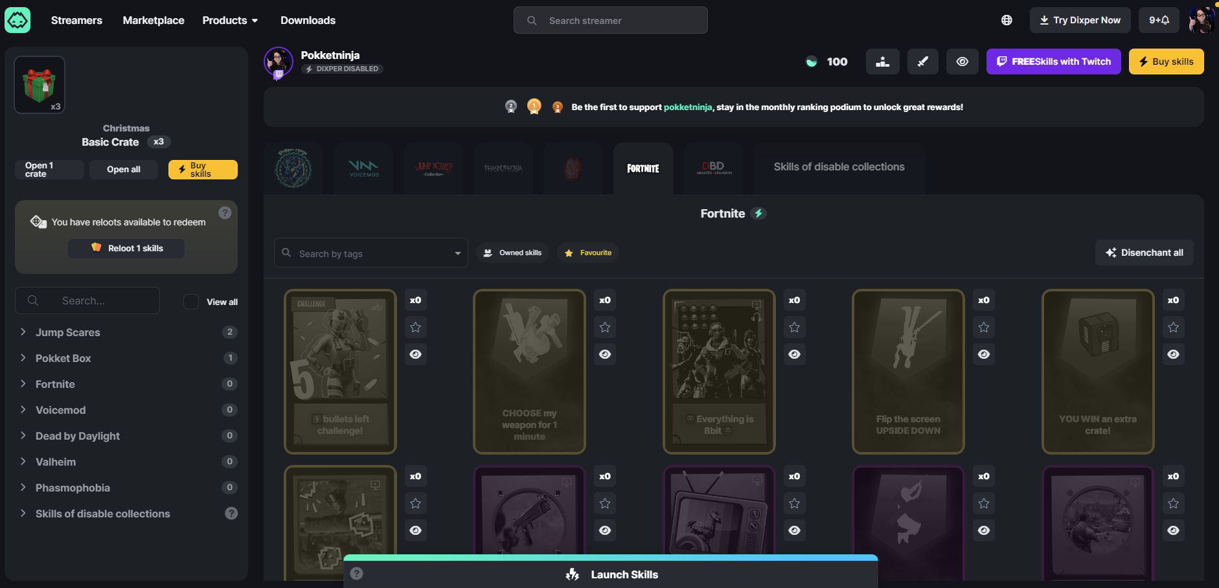This screenshot has width=1219, height=588.
Task: Favourite the '5 bullets left challenge' skill
Action: click(416, 327)
